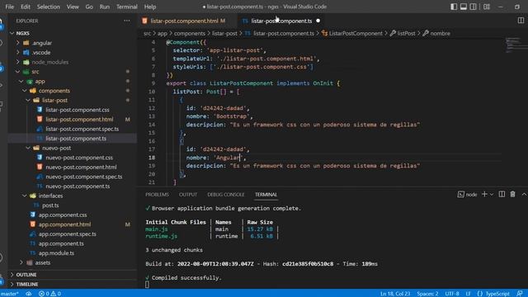Open the Terminal menu
The height and width of the screenshot is (297, 528).
click(x=127, y=7)
